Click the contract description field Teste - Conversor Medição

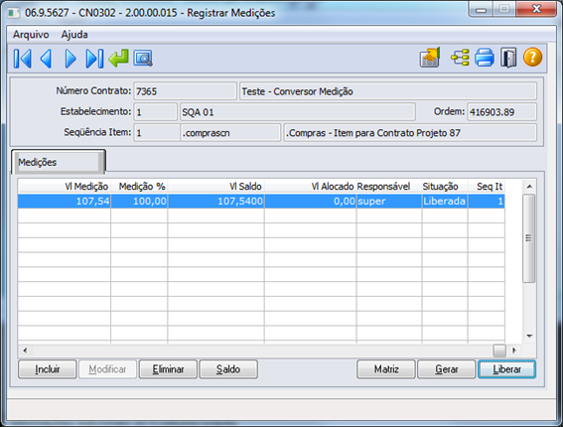(x=388, y=91)
